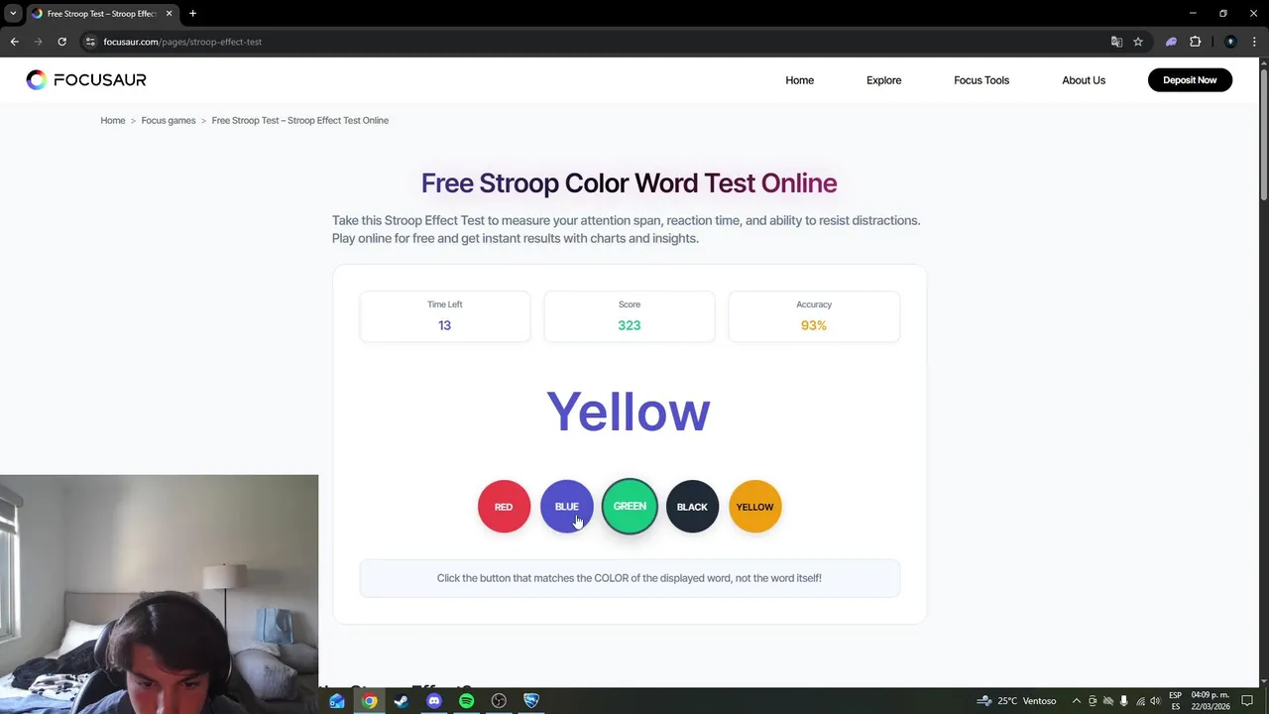Image resolution: width=1269 pixels, height=714 pixels.
Task: Click the address bar URL field
Action: click(595, 42)
